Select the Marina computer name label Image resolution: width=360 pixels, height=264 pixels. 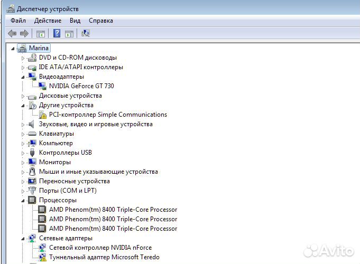click(39, 48)
